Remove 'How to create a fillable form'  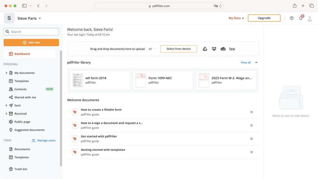(x=252, y=112)
